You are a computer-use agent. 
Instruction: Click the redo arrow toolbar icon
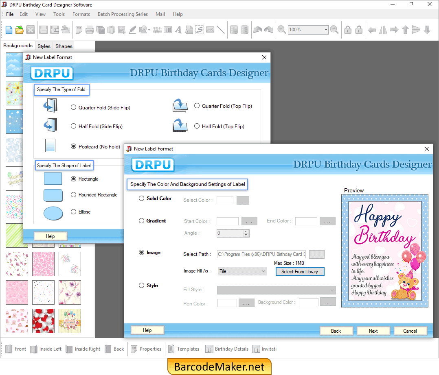point(269,30)
